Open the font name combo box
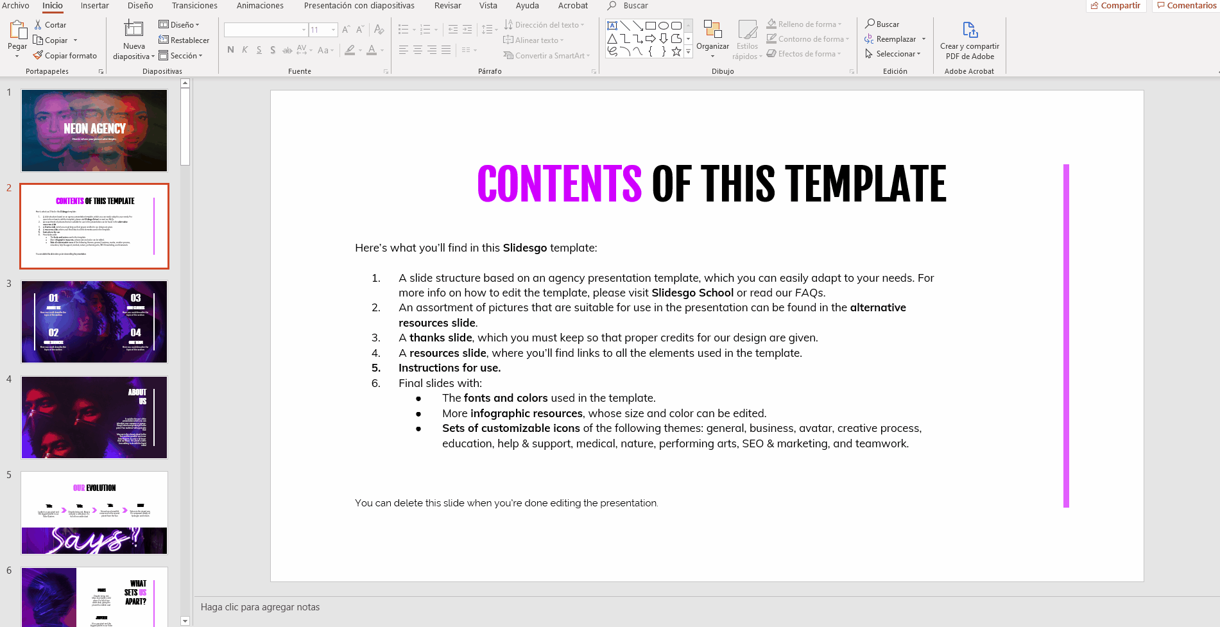1220x627 pixels. [x=266, y=30]
